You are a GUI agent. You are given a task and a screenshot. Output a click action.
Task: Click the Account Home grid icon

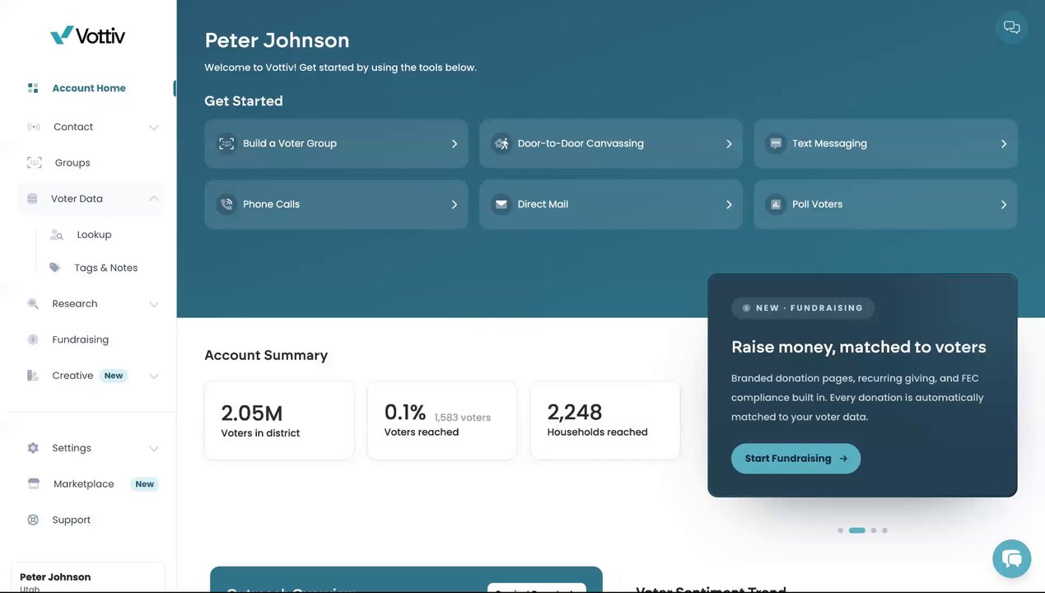pyautogui.click(x=33, y=88)
